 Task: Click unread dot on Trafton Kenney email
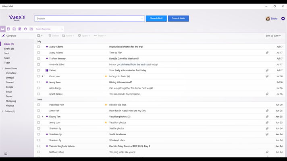47,58
